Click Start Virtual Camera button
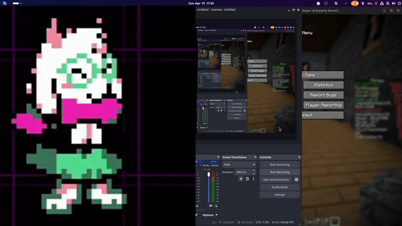 tap(276, 180)
